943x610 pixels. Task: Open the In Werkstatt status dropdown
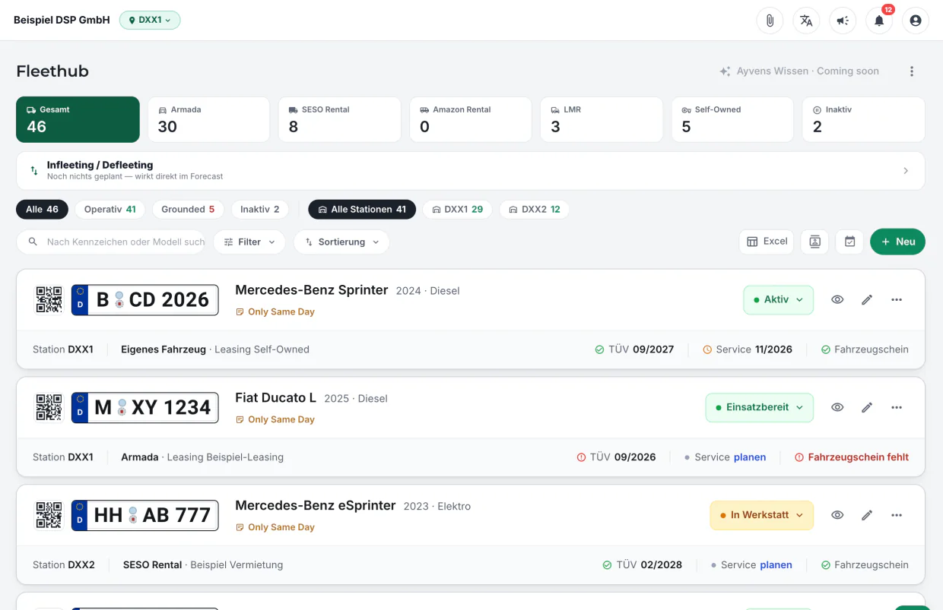[761, 515]
